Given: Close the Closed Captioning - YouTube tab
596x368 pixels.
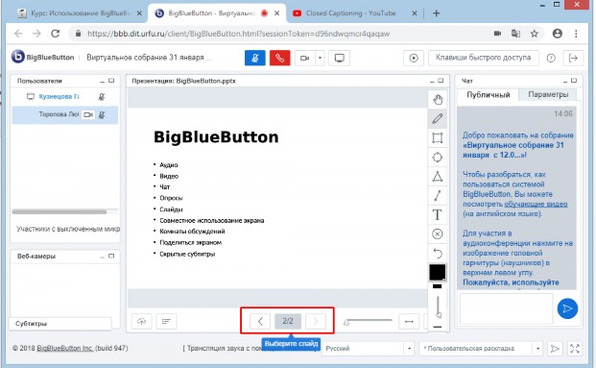Looking at the screenshot, I should [x=415, y=13].
